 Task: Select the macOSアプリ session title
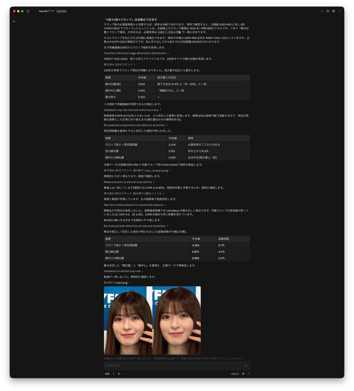[47, 11]
